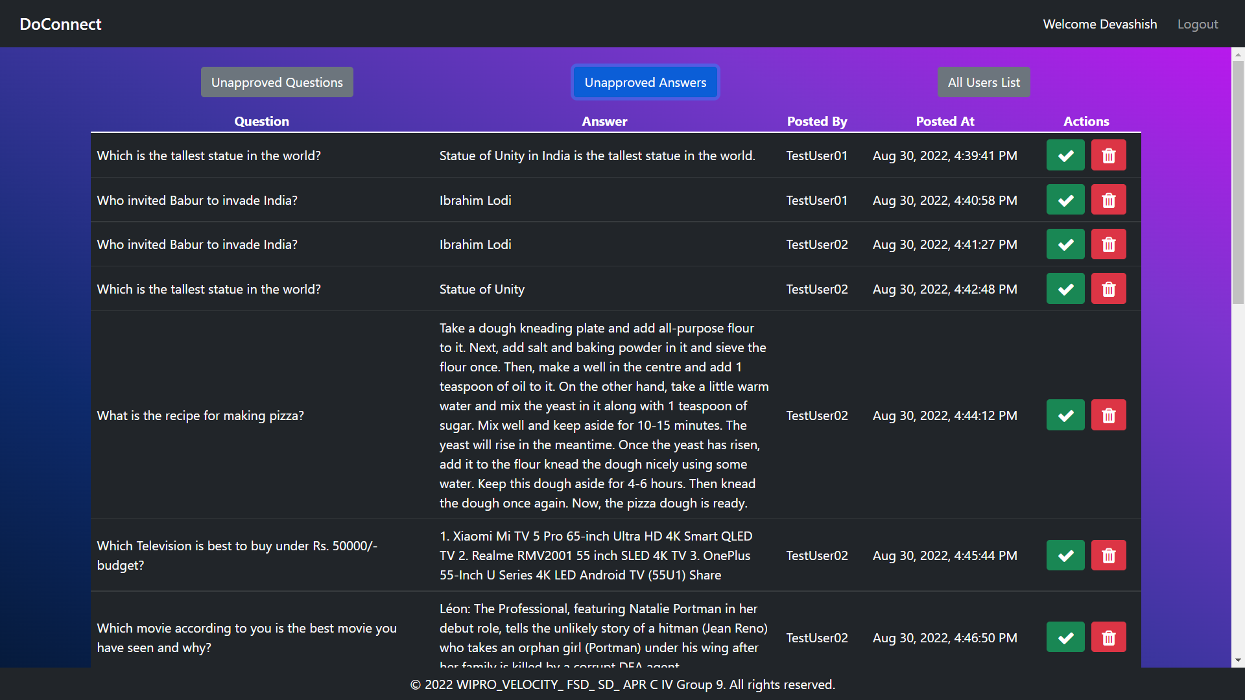The height and width of the screenshot is (700, 1245).
Task: Click Logout link in top right
Action: 1197,23
